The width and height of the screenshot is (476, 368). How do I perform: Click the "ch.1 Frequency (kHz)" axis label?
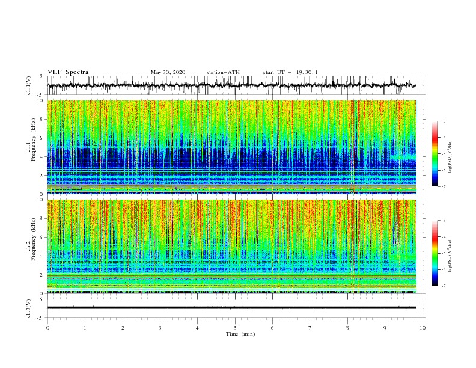[31, 140]
